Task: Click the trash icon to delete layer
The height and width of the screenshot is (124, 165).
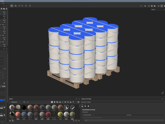Action: [7, 9]
